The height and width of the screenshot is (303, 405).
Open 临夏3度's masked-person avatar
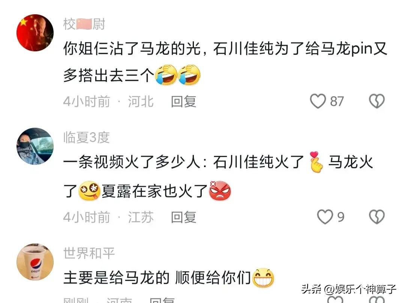click(35, 146)
